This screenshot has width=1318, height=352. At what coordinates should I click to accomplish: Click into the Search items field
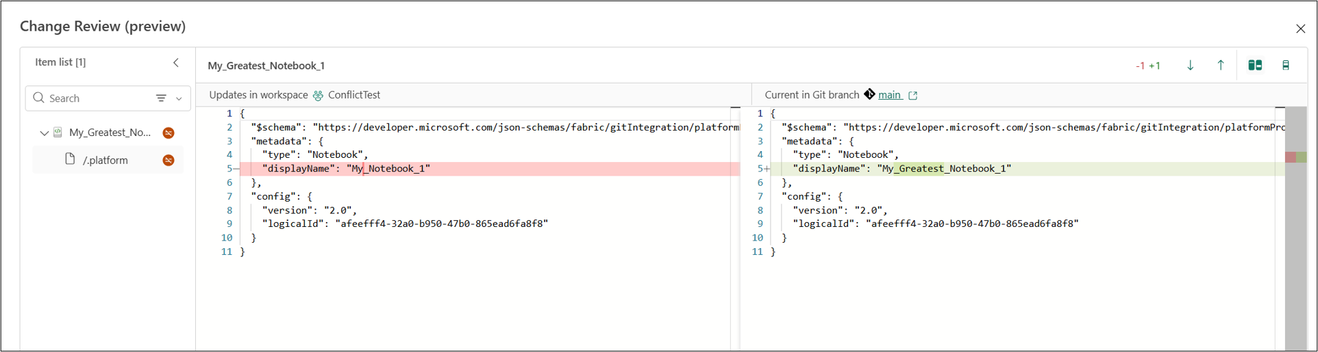[96, 98]
